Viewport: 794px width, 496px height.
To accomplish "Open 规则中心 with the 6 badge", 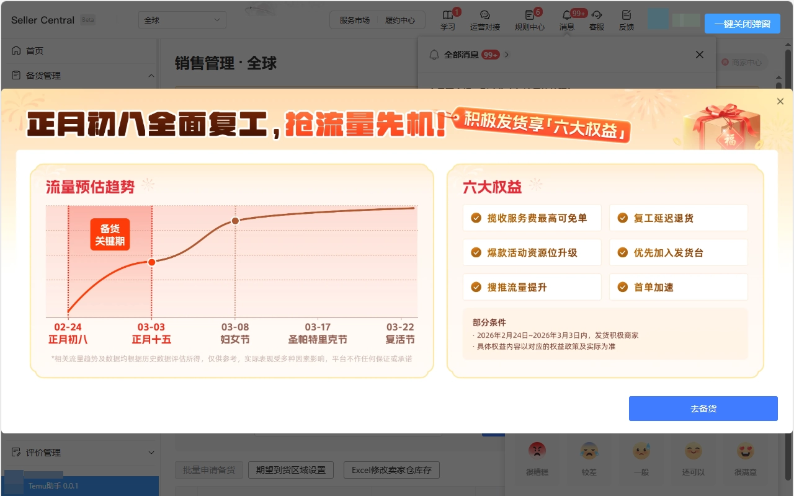I will tap(528, 19).
